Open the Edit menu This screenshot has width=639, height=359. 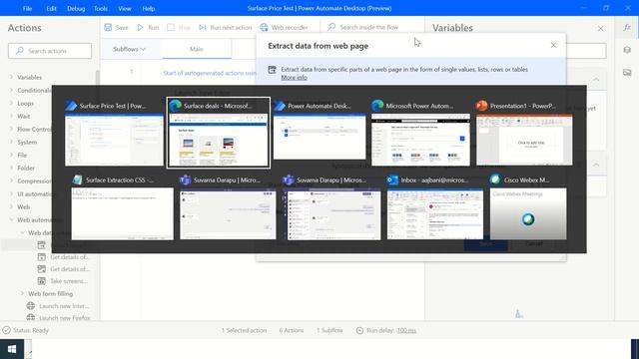pos(51,8)
